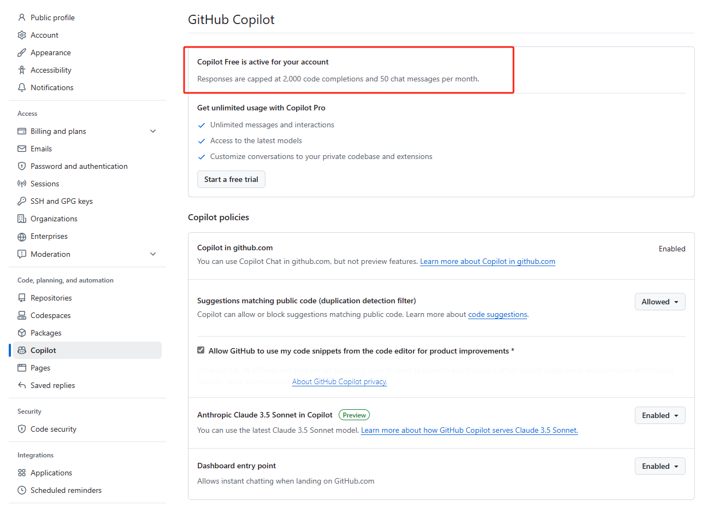
Task: Click the Code security shield icon
Action: (x=22, y=429)
